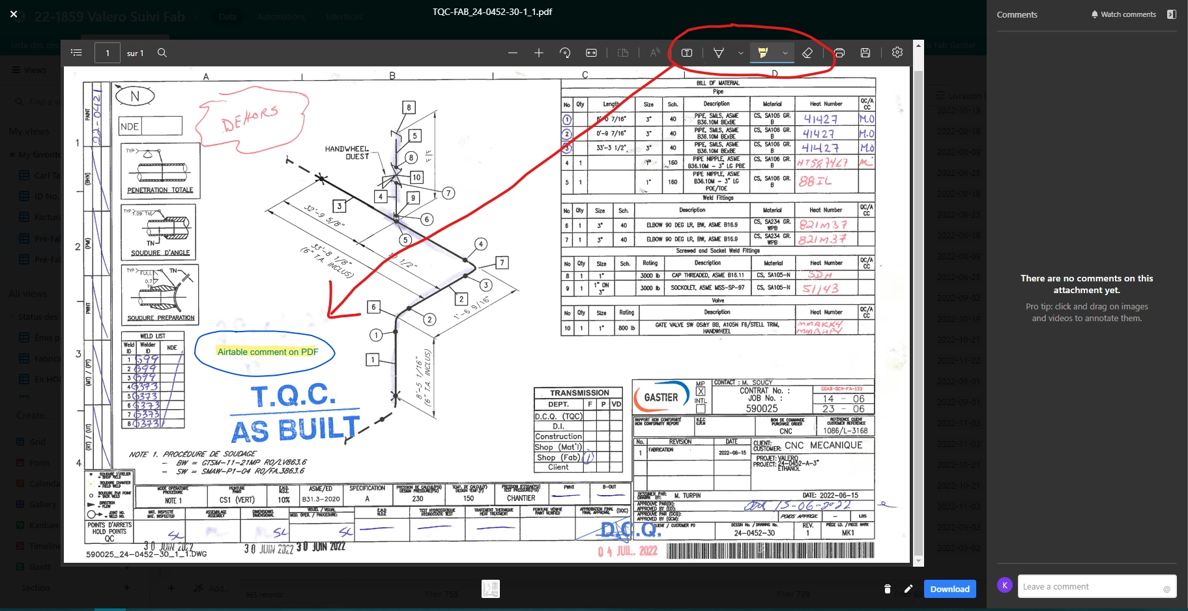
Task: Print the PDF document
Action: pyautogui.click(x=839, y=53)
